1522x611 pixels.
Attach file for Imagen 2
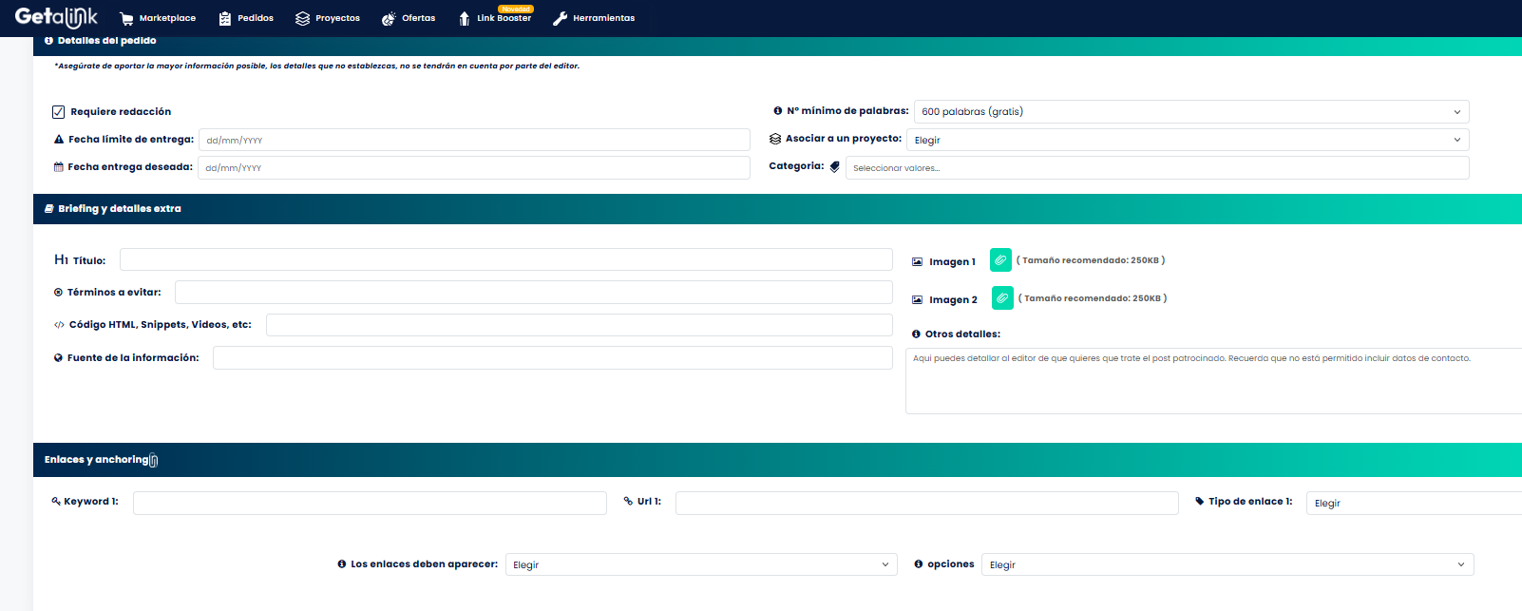point(1002,298)
